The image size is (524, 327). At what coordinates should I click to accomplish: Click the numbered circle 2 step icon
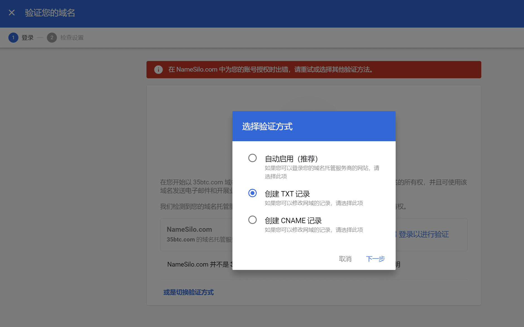coord(52,37)
